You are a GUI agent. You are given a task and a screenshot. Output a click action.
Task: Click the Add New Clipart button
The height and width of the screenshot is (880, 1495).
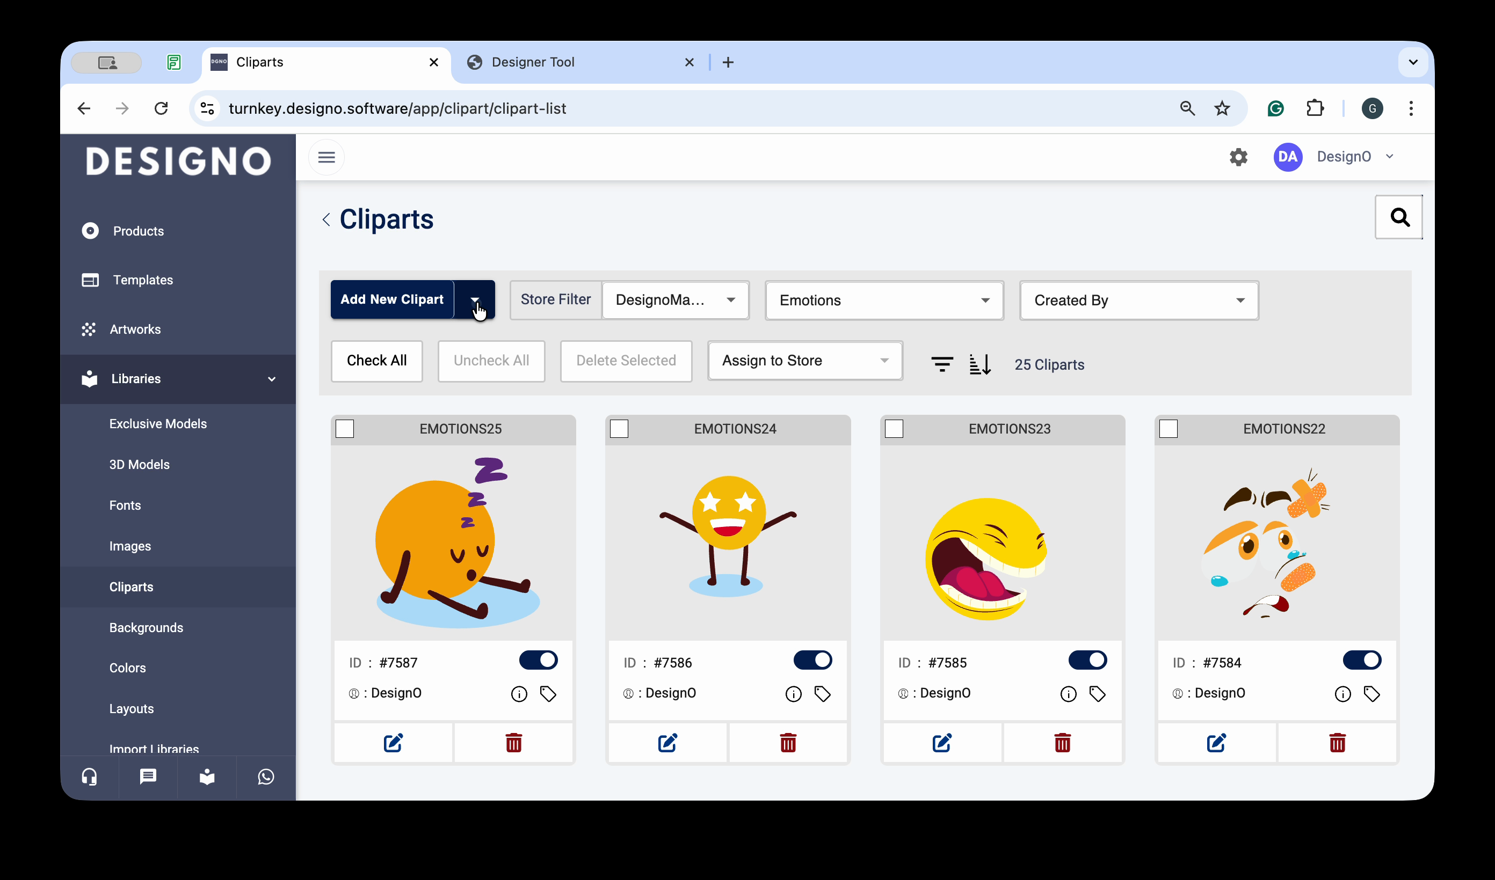(x=391, y=299)
